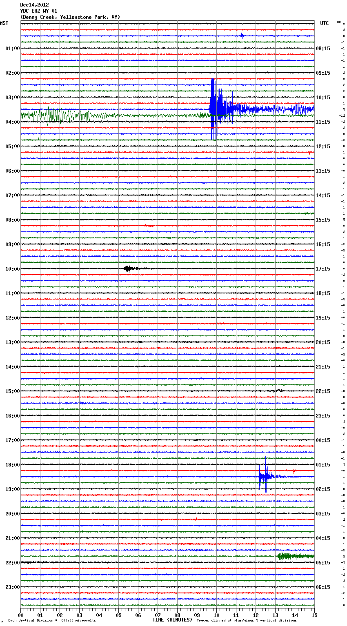Click the DC column header
This screenshot has height=626, width=347.
[x=339, y=22]
